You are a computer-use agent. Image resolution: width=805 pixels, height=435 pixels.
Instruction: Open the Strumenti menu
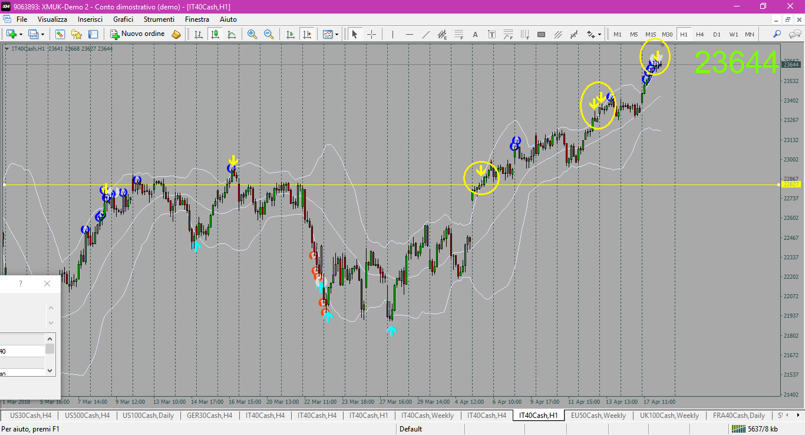159,19
